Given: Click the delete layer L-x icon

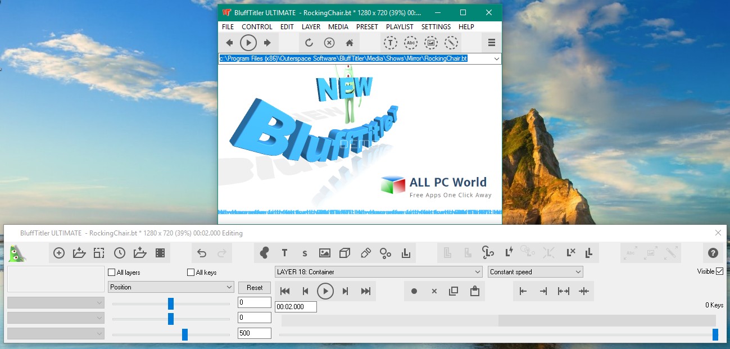Looking at the screenshot, I should coord(571,252).
